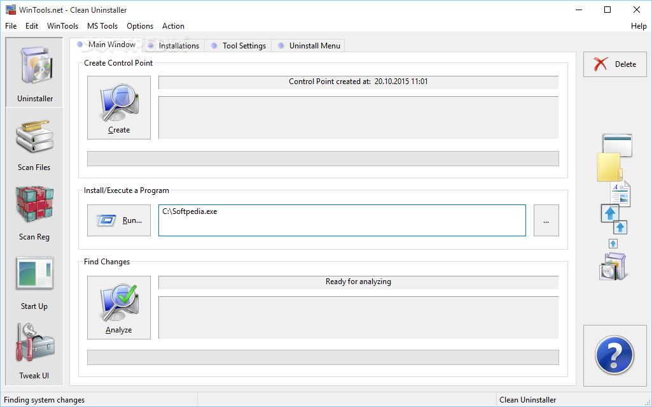The width and height of the screenshot is (652, 407).
Task: Maximize the WinTools.net window
Action: [x=607, y=10]
